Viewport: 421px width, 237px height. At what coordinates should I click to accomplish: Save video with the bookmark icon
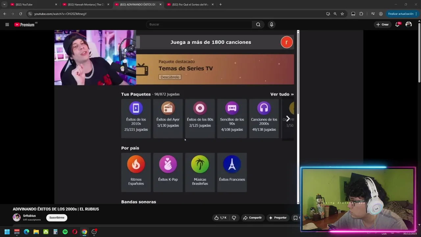tap(295, 218)
